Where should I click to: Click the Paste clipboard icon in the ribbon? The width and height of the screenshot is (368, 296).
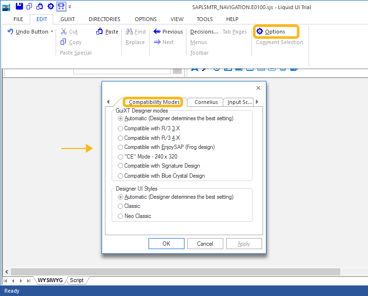(x=100, y=32)
